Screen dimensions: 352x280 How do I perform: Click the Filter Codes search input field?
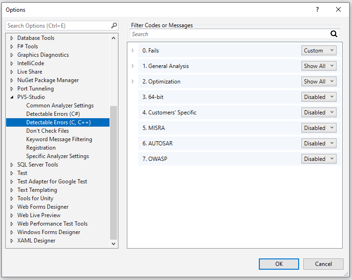coord(229,34)
